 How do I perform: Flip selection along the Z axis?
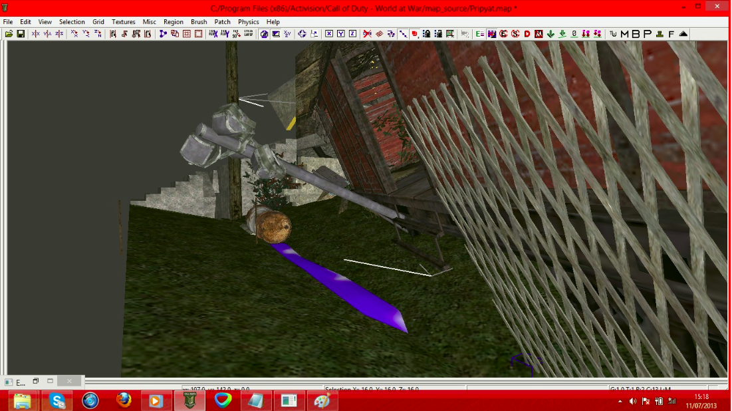[x=59, y=34]
